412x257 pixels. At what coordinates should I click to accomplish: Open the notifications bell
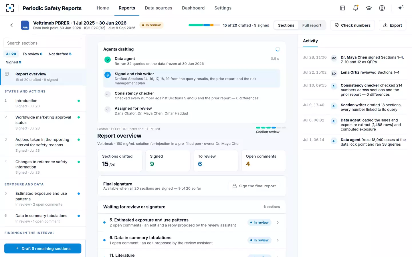356,8
